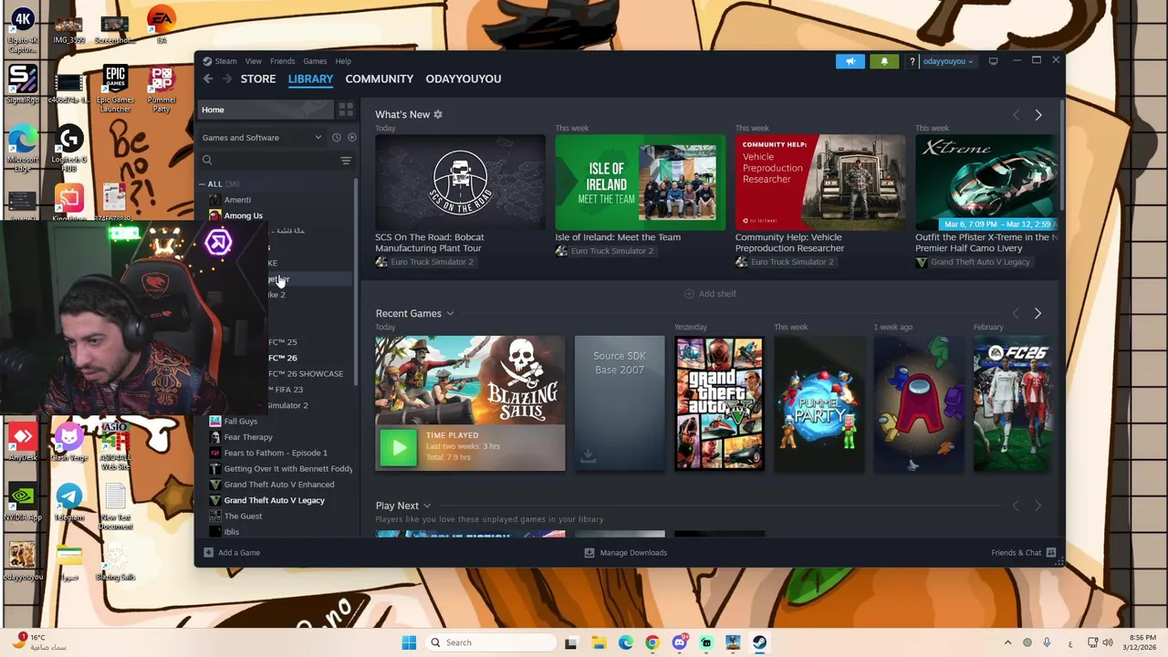Toggle ready-to-play filter icon
The image size is (1168, 657).
click(x=351, y=138)
